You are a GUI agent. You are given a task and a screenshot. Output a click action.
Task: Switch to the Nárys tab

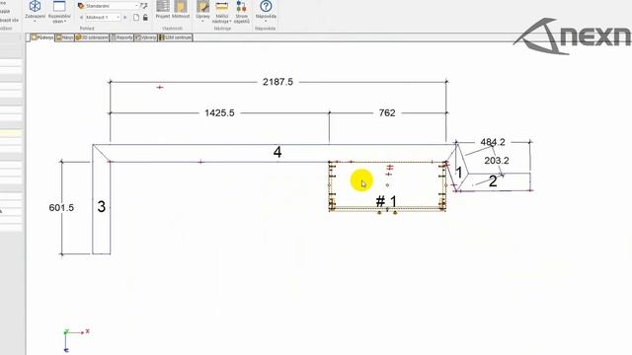65,37
